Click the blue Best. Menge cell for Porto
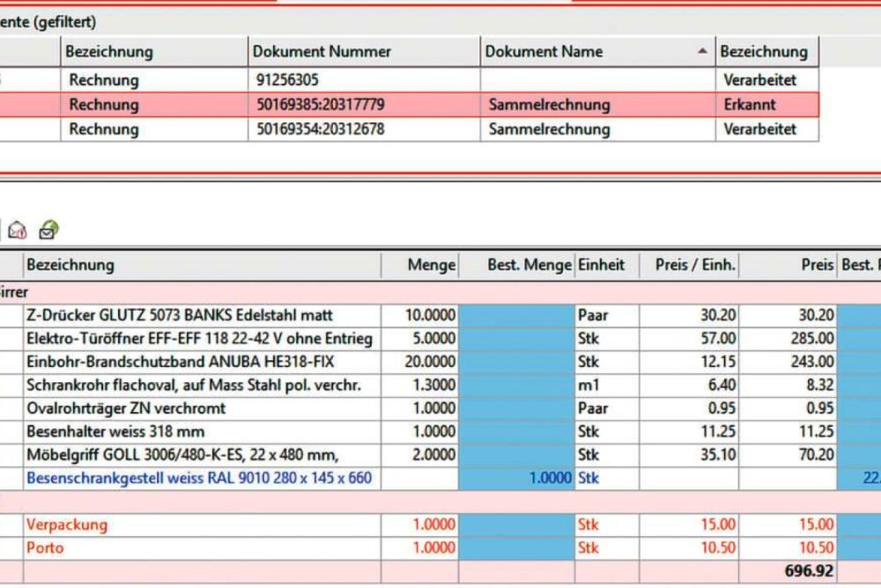 click(x=517, y=548)
